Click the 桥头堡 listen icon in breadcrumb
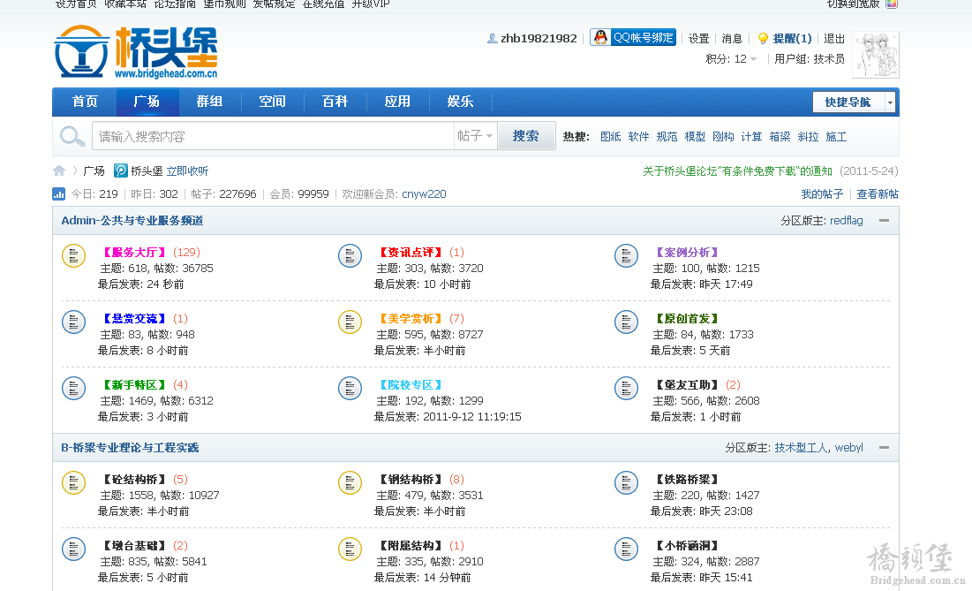Screen dimensions: 972x591 (121, 170)
